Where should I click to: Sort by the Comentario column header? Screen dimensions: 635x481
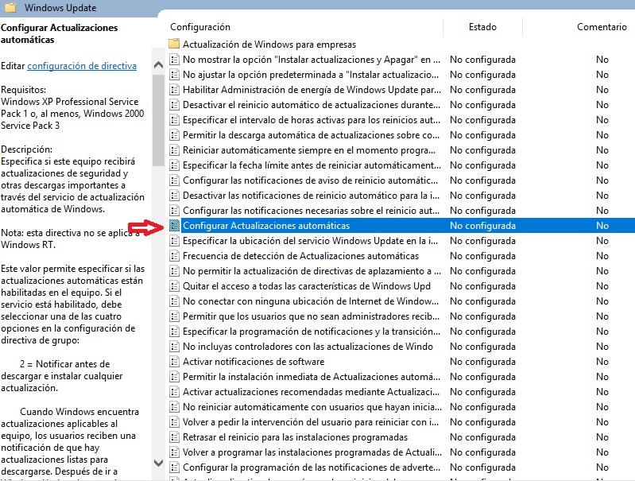(602, 27)
